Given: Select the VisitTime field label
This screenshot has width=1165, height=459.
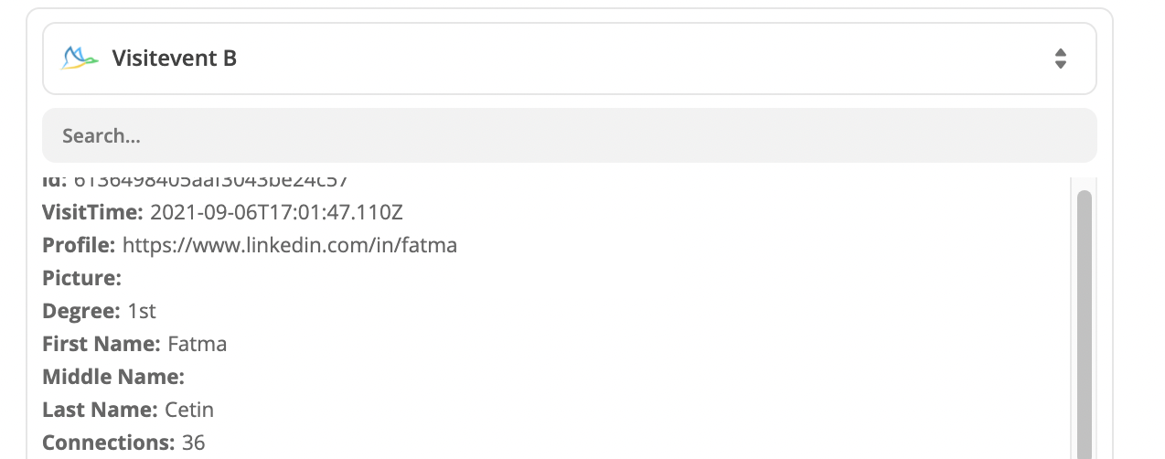Looking at the screenshot, I should (x=92, y=213).
